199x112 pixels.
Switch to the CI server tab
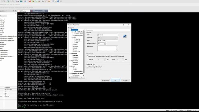point(24,11)
